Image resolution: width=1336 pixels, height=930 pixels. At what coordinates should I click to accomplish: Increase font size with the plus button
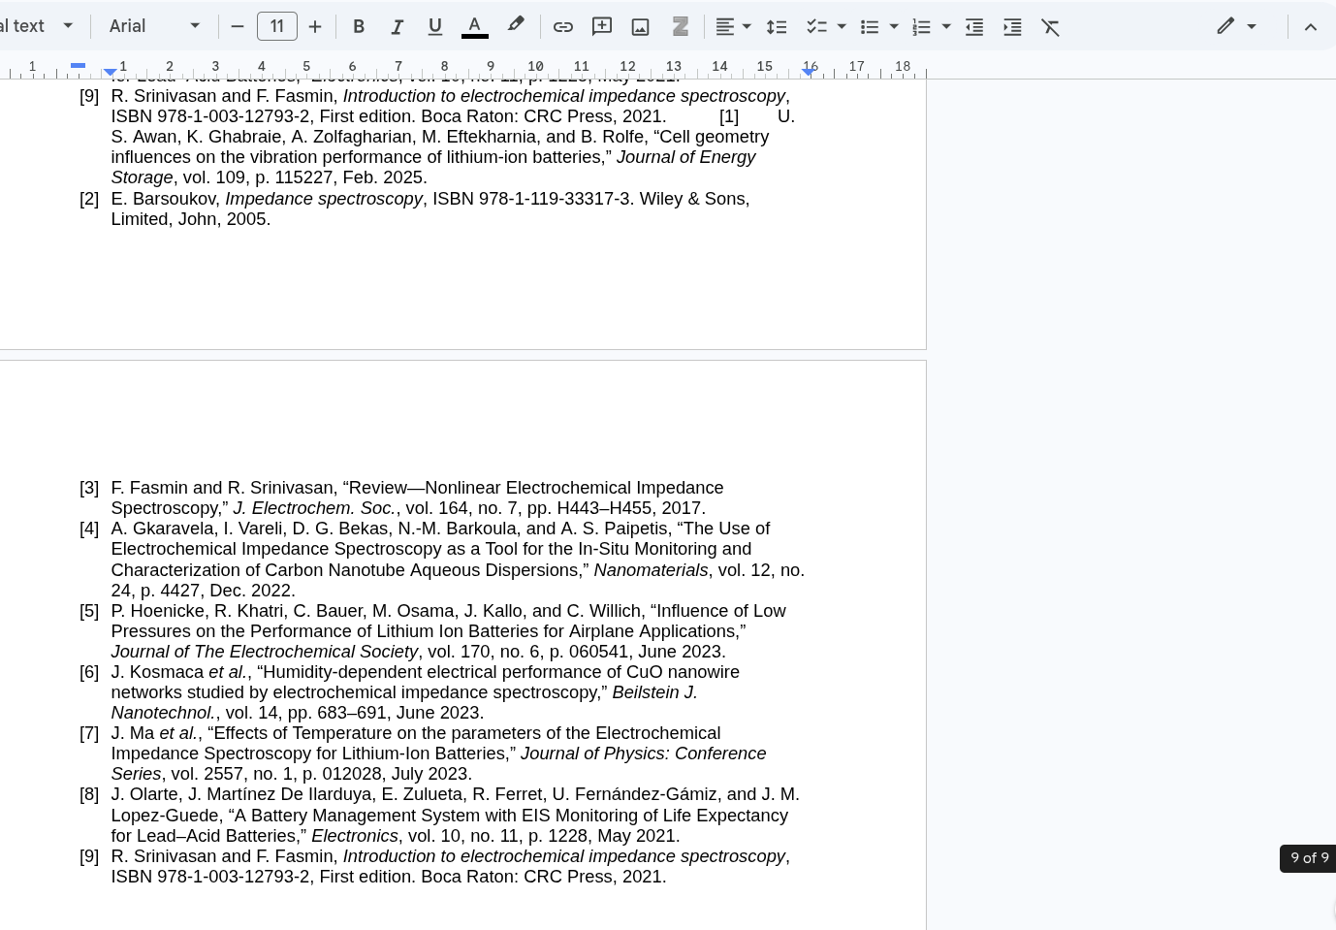[x=315, y=26]
